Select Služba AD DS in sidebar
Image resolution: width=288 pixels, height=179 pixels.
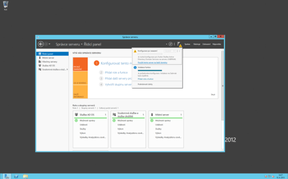tap(52, 65)
